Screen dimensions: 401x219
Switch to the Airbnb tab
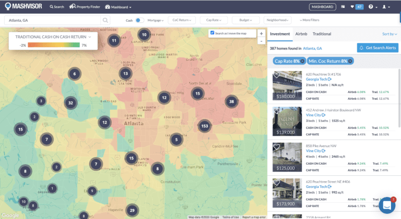click(x=301, y=34)
